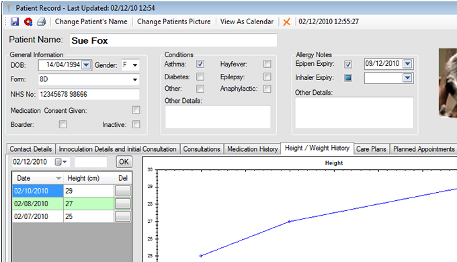Click the empty height value field

coord(91,162)
